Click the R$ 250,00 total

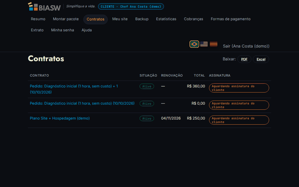[x=196, y=118]
